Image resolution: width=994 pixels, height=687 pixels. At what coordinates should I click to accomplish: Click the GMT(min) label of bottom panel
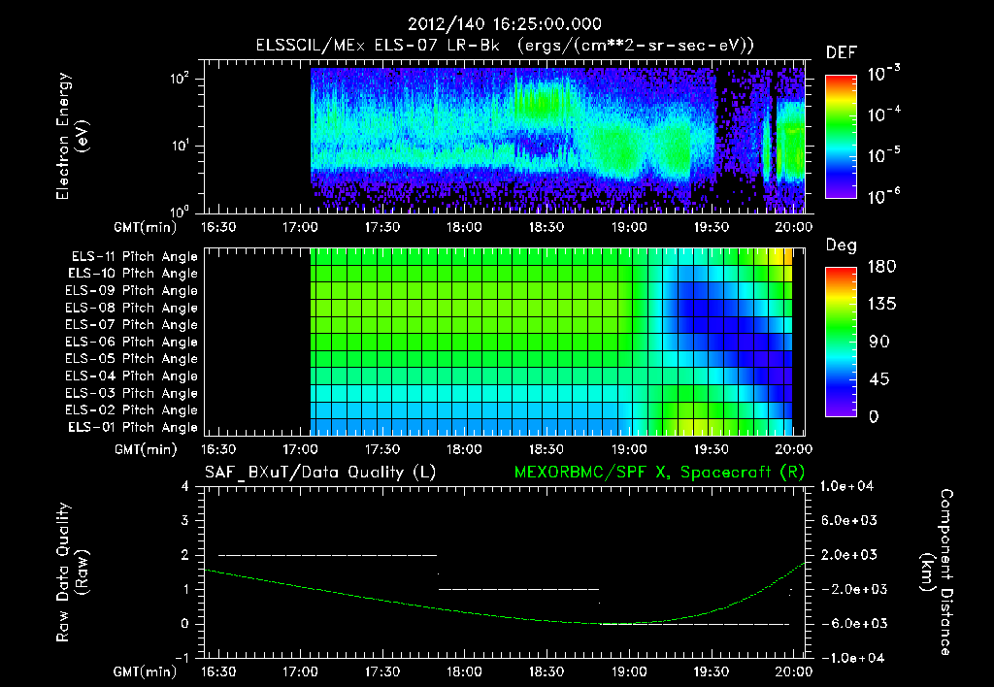point(145,671)
